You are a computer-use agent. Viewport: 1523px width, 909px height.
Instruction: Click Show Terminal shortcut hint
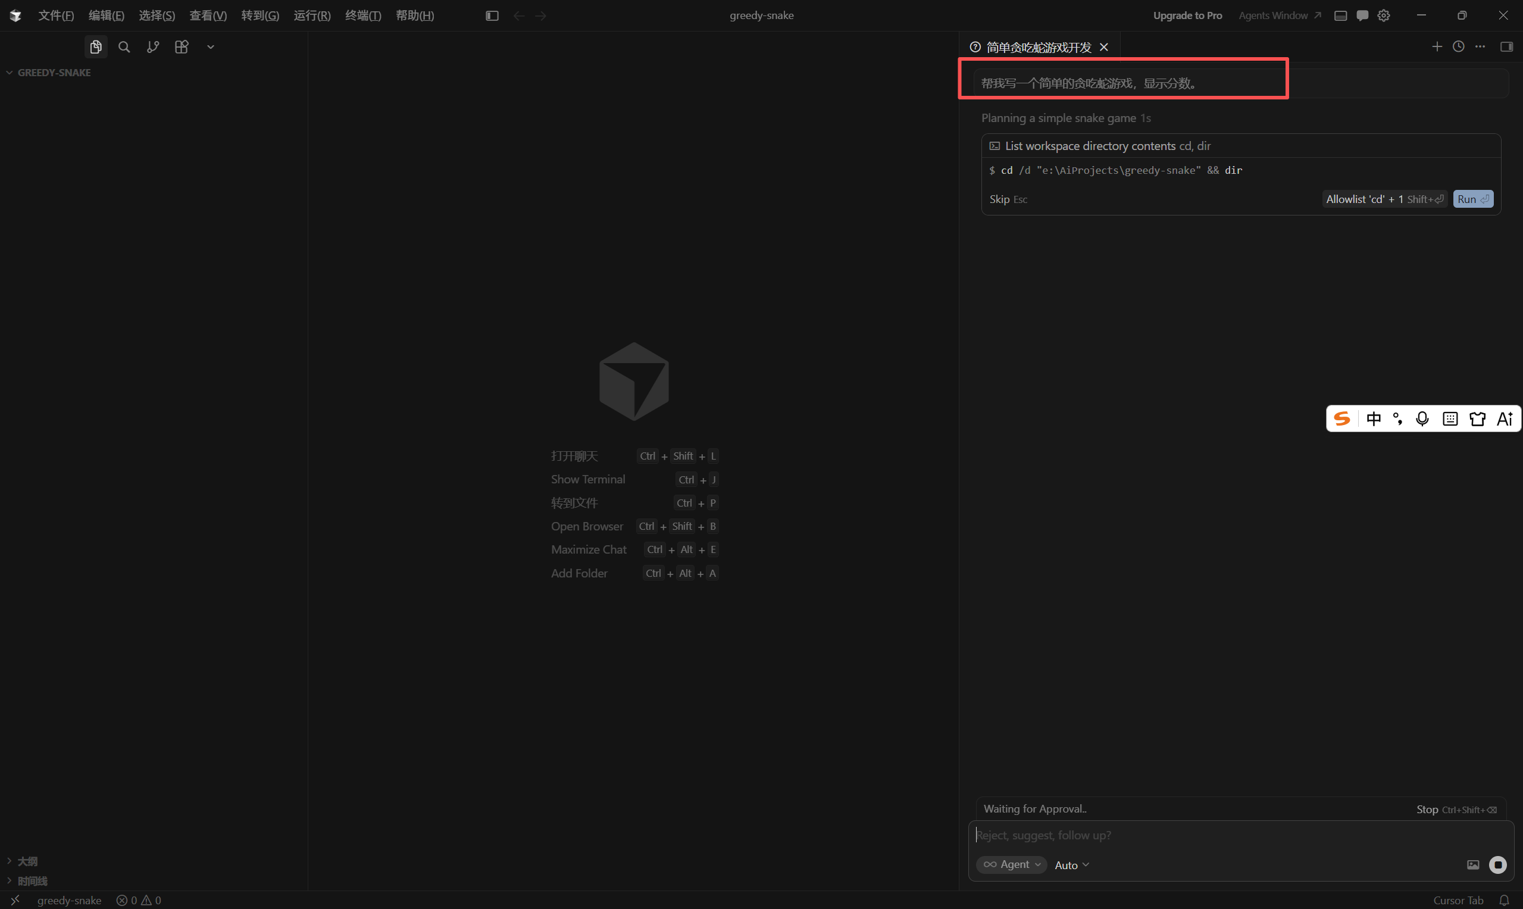[634, 479]
